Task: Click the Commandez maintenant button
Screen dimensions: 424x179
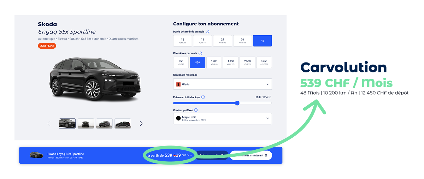Action: 251,155
